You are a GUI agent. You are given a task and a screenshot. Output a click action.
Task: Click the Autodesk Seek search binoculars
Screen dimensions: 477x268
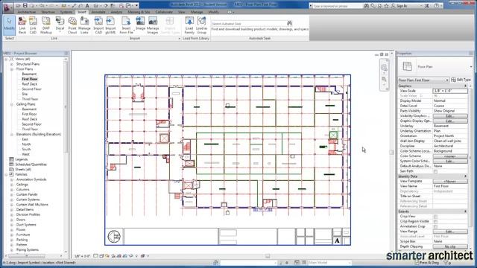click(x=289, y=23)
